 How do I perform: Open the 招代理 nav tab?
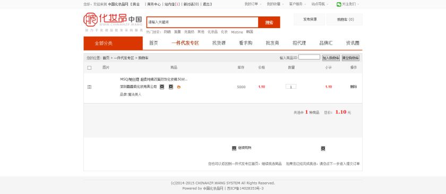(299, 43)
